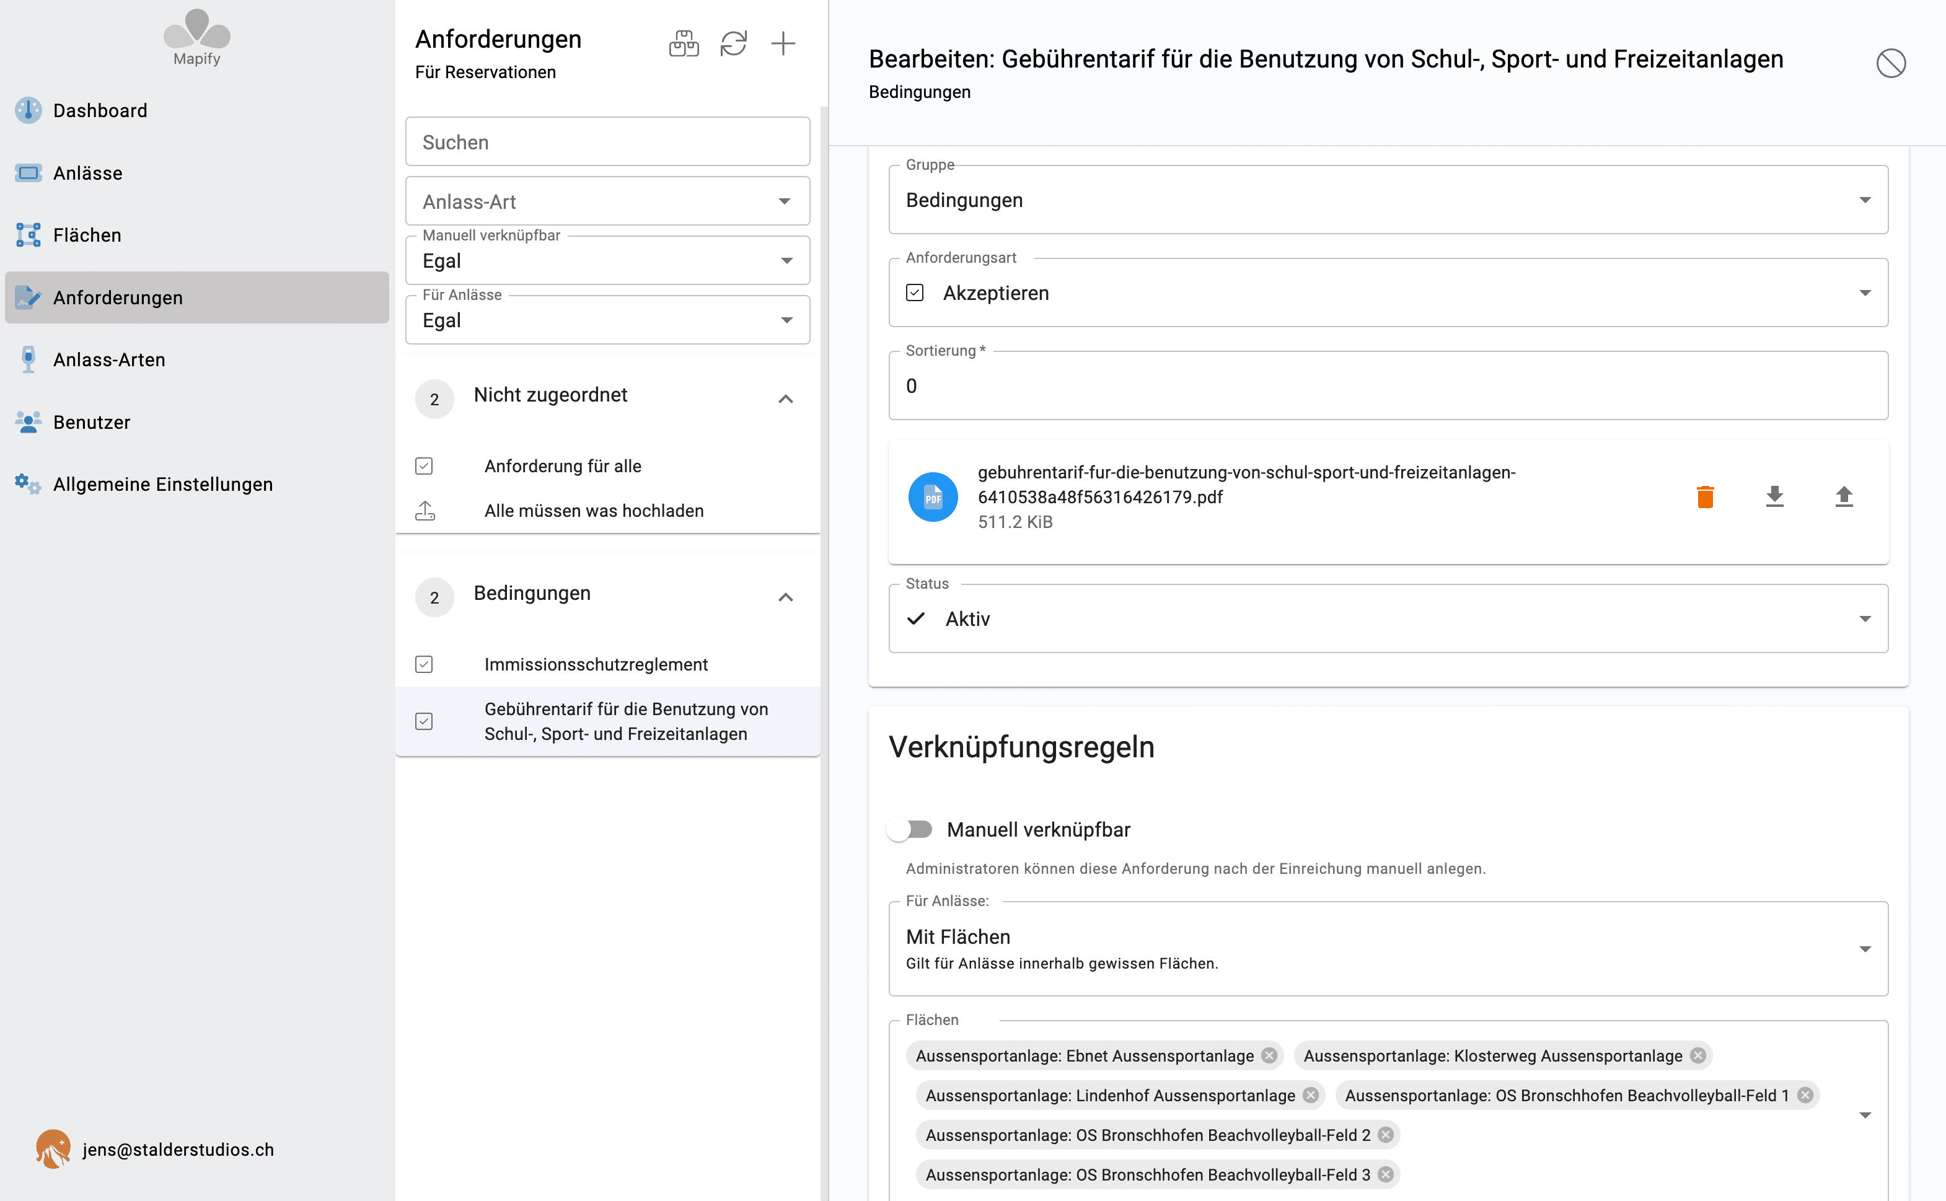Toggle the Manuell verknüpfbar switch
Screen dimensions: 1946x1201
910,829
